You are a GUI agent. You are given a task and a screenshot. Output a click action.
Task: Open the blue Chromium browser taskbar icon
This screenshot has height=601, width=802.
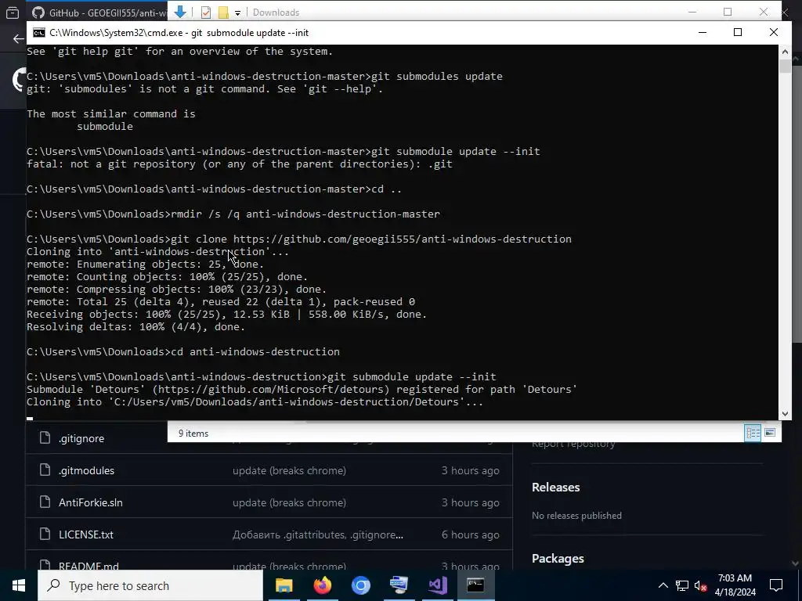point(360,585)
